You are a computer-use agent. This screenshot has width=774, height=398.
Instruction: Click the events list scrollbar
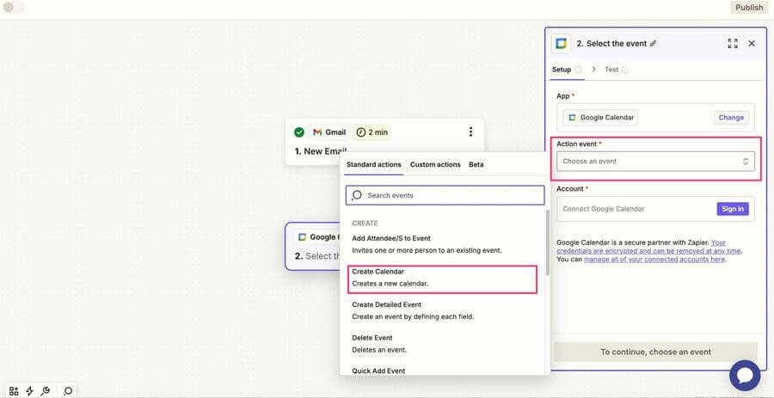[x=548, y=242]
